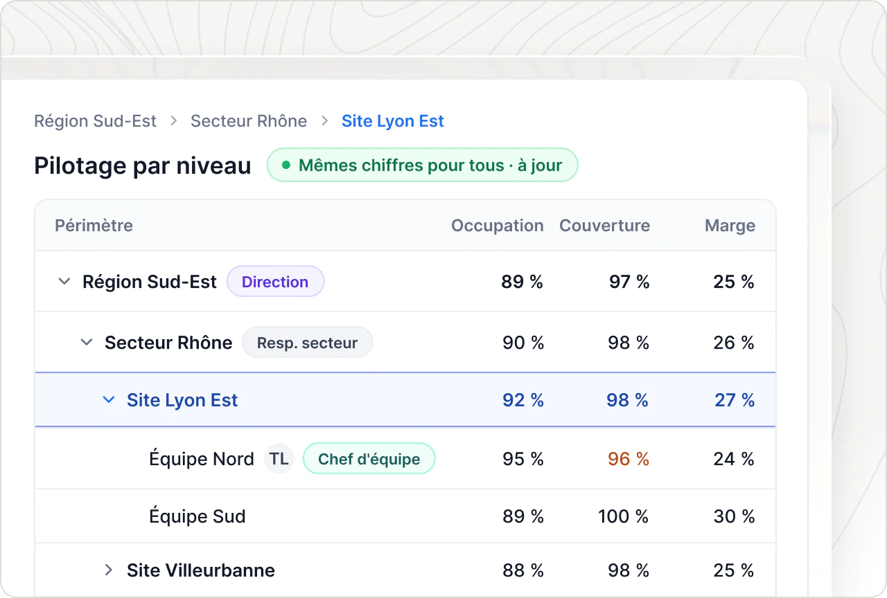This screenshot has height=598, width=887.
Task: Click the Resp. secteur role badge
Action: click(307, 343)
